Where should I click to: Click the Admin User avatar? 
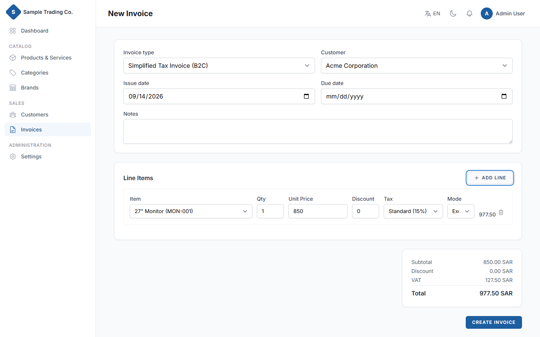point(487,13)
